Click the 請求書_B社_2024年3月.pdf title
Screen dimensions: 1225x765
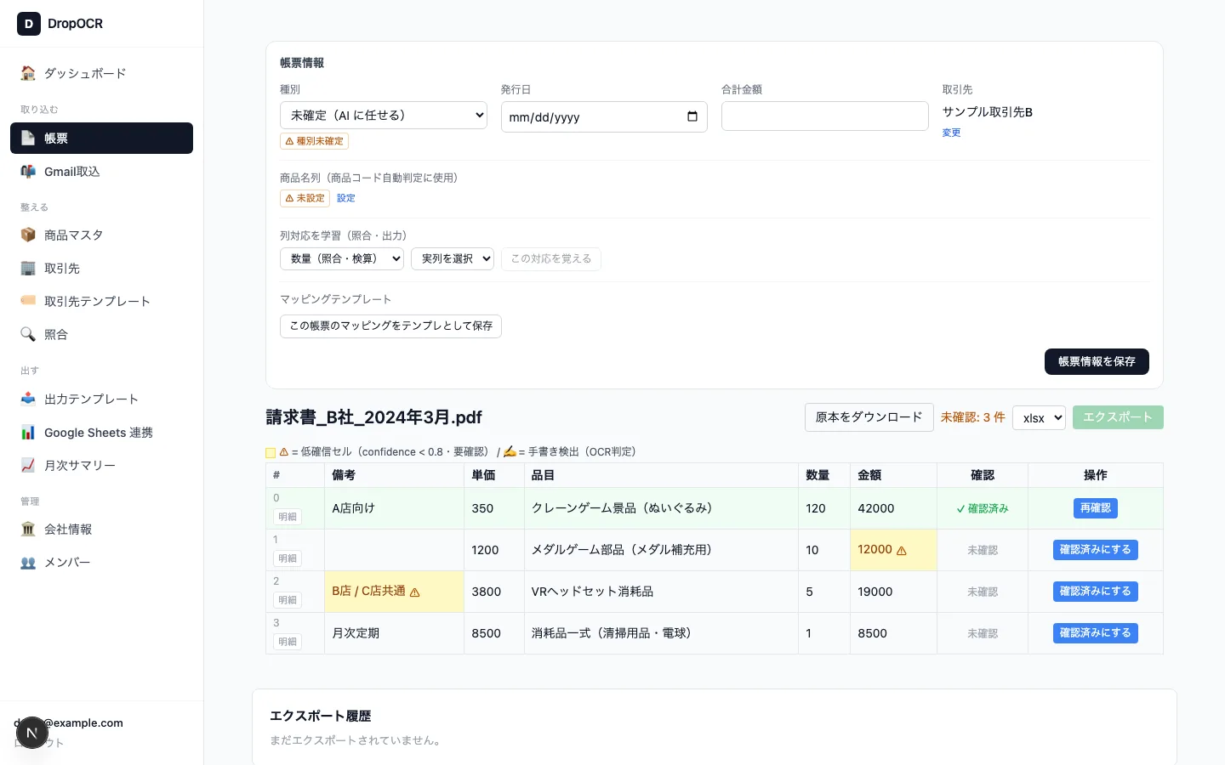click(373, 417)
